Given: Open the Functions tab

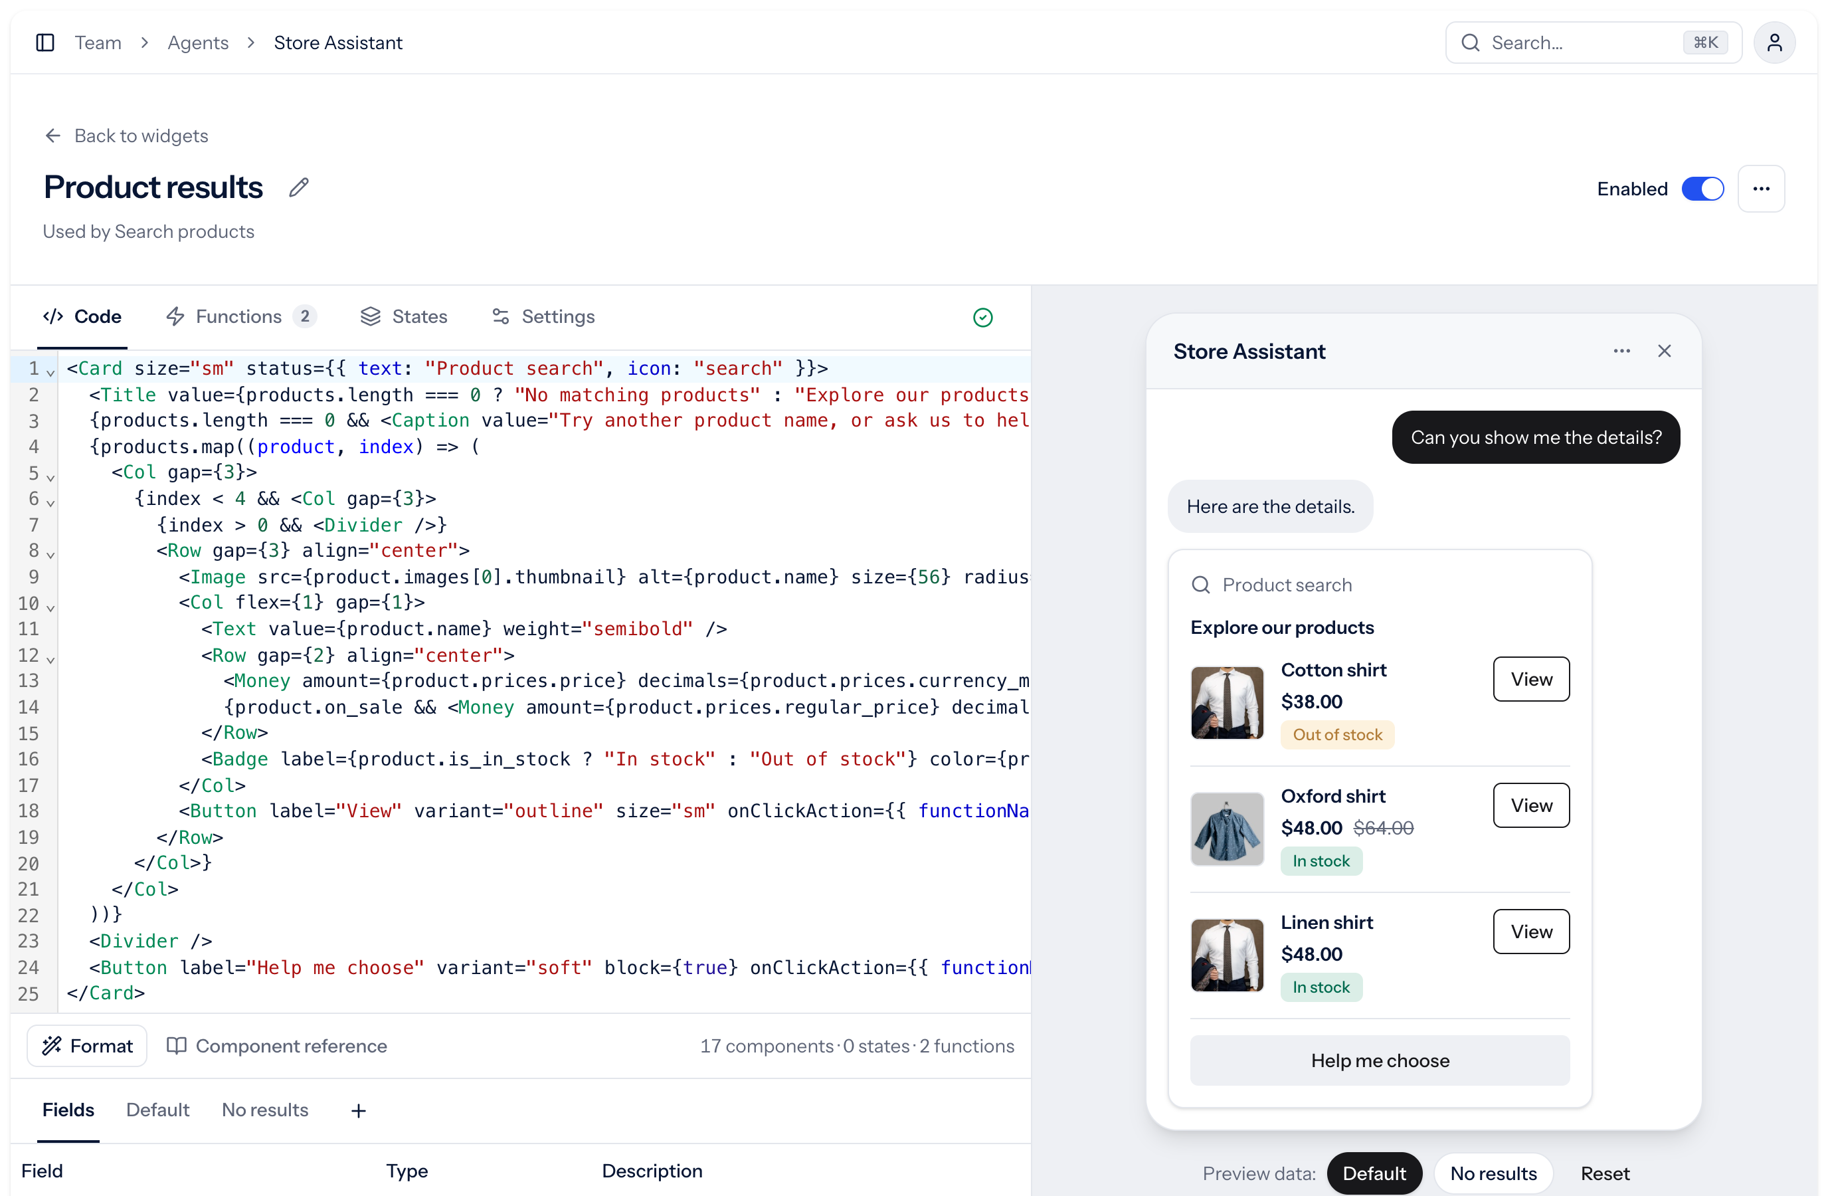Looking at the screenshot, I should point(240,316).
